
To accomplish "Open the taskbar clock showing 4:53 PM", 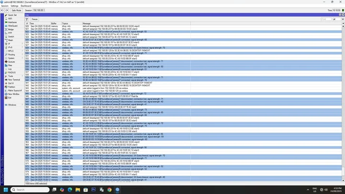I will [x=336, y=190].
